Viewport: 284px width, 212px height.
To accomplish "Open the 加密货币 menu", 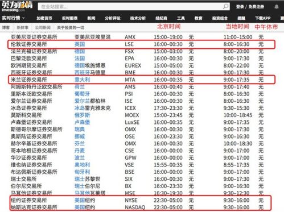I will 44,18.
